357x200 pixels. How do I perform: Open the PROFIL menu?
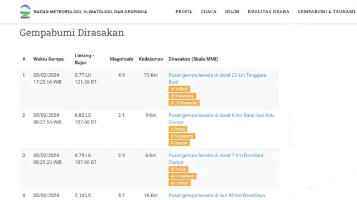(184, 12)
